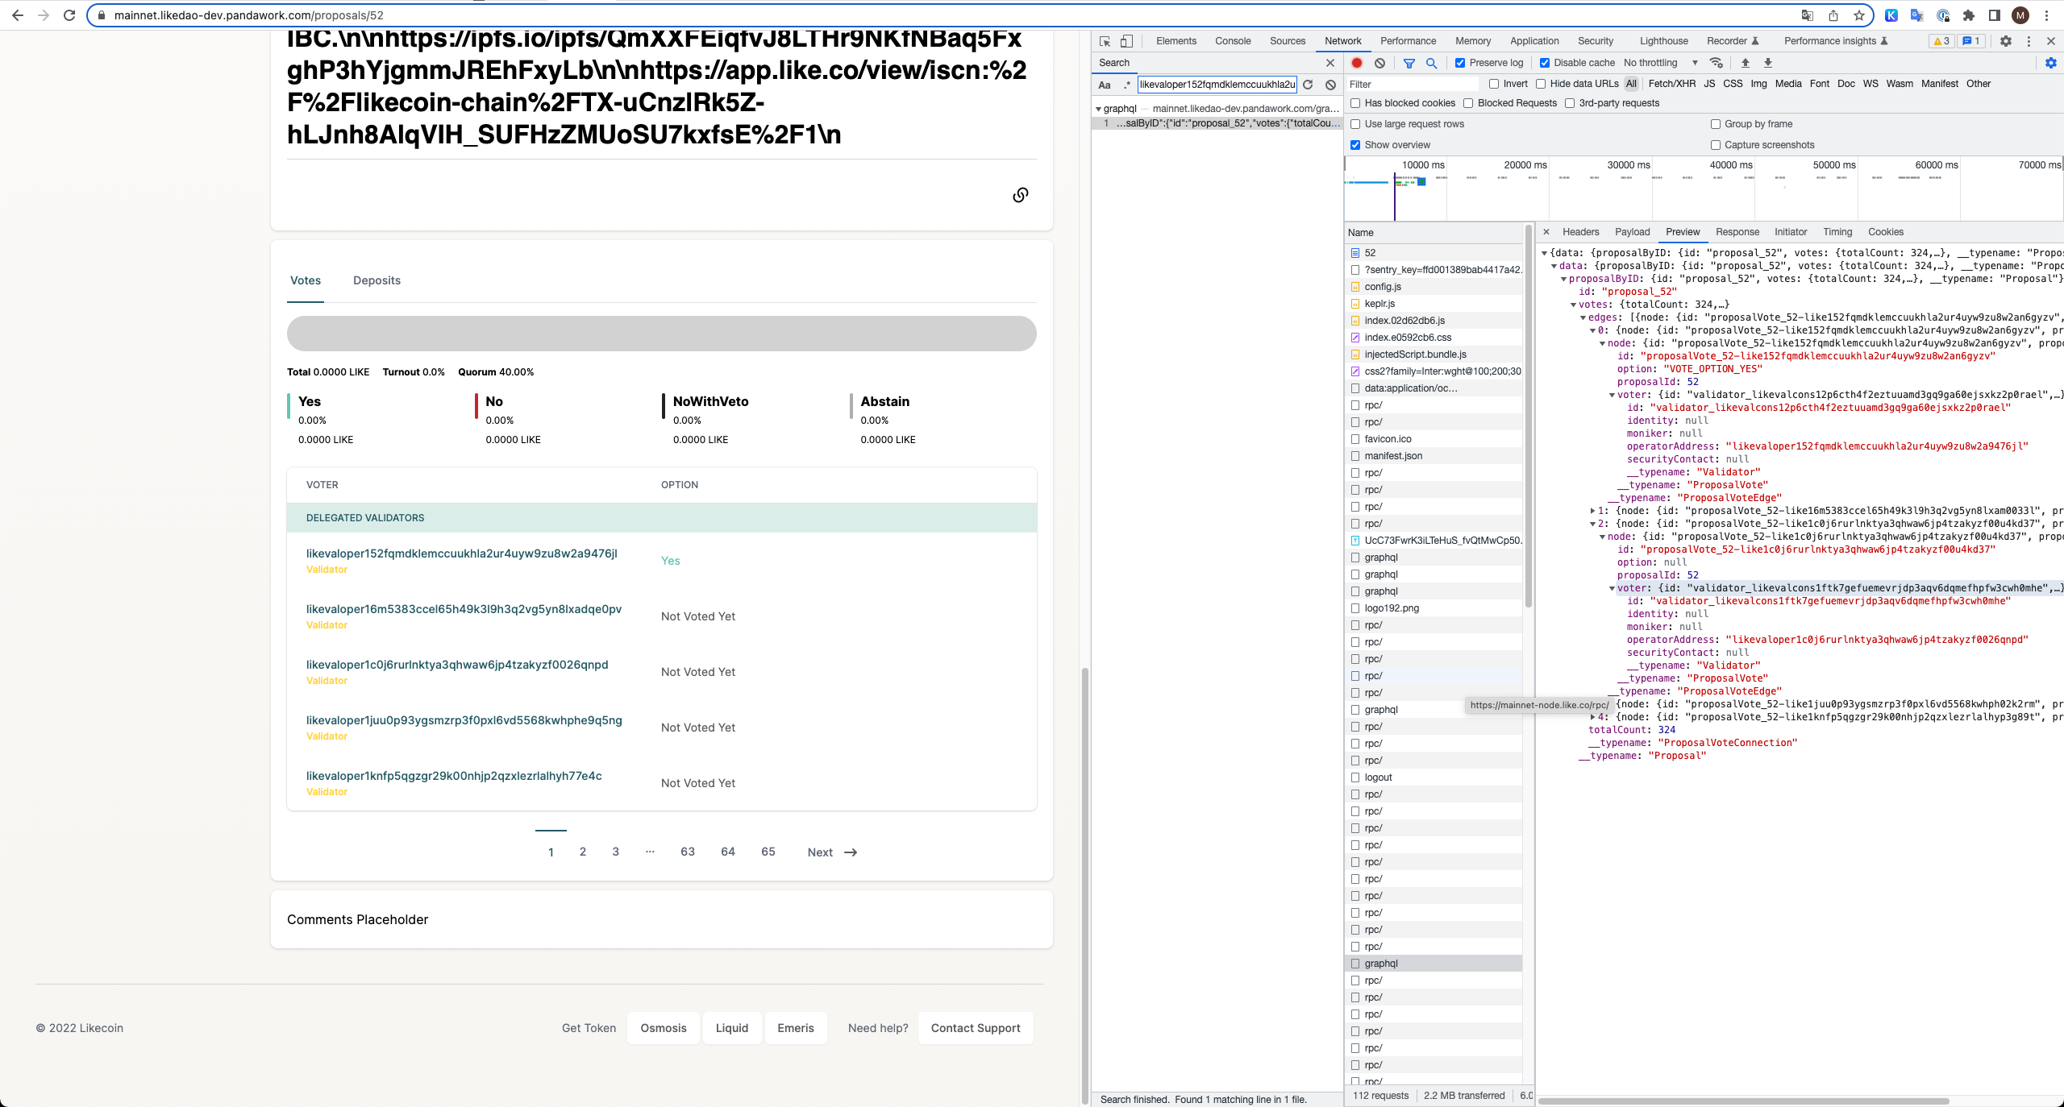
Task: Toggle match case Aa in search
Action: (x=1105, y=85)
